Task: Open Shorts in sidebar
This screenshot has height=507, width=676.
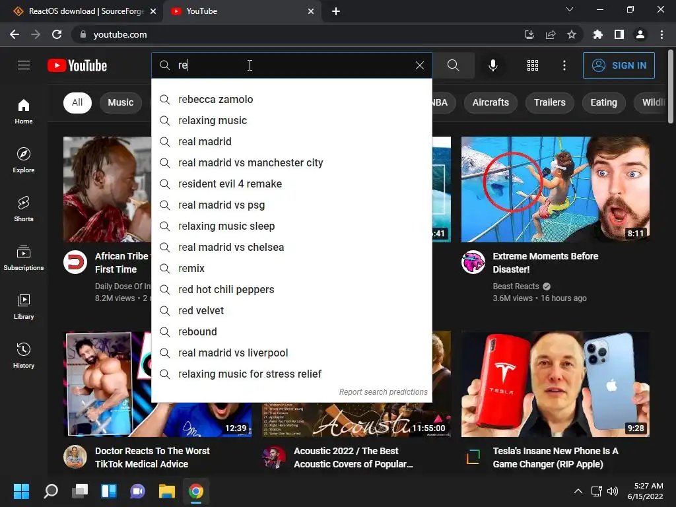Action: [x=24, y=209]
